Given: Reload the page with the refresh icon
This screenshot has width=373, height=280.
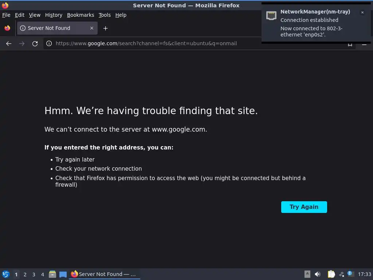Looking at the screenshot, I should (x=35, y=44).
